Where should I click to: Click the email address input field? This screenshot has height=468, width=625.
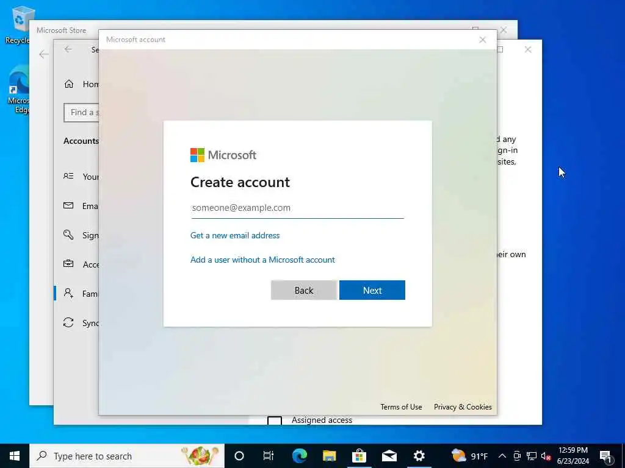click(297, 208)
